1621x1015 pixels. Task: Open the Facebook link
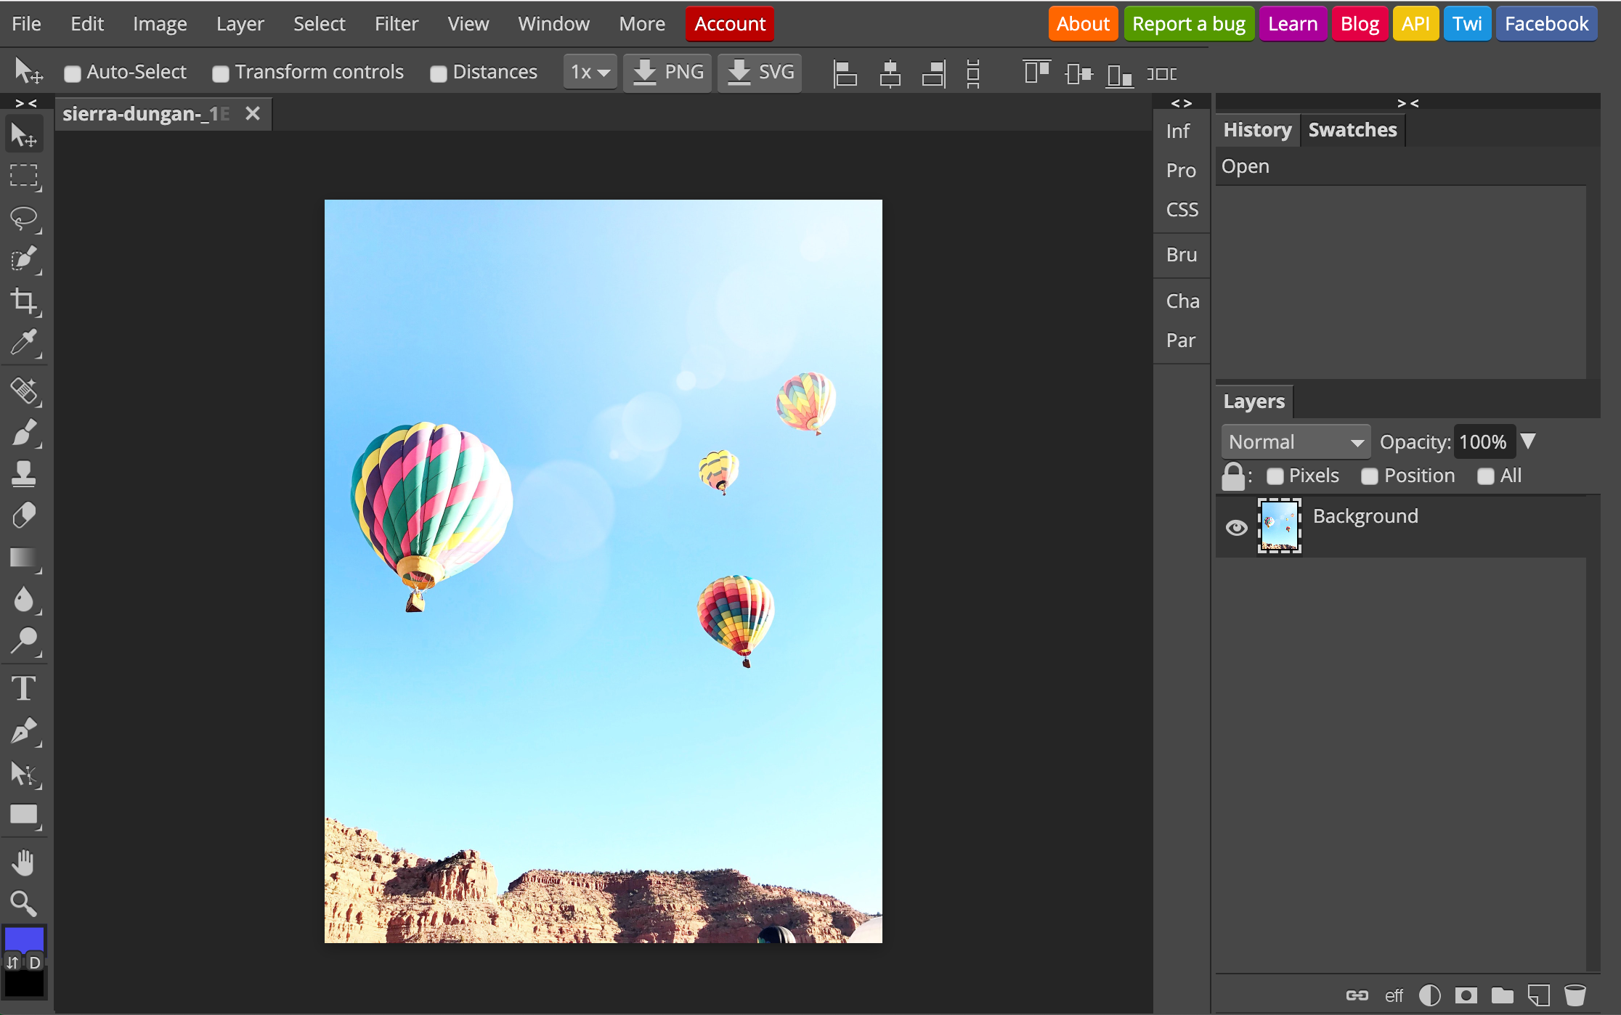click(x=1546, y=24)
